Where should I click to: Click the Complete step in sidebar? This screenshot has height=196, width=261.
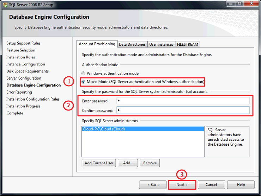(x=15, y=113)
